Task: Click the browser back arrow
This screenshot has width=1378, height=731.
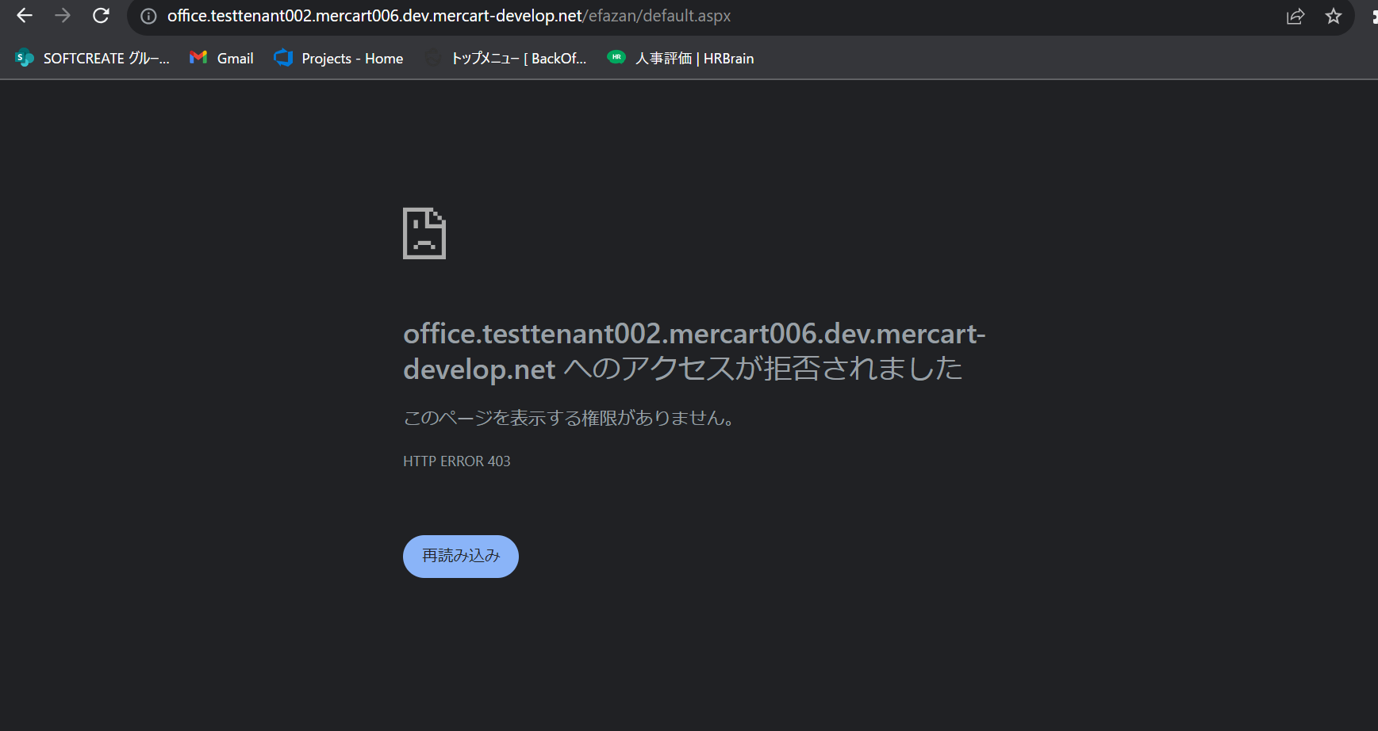Action: 25,16
